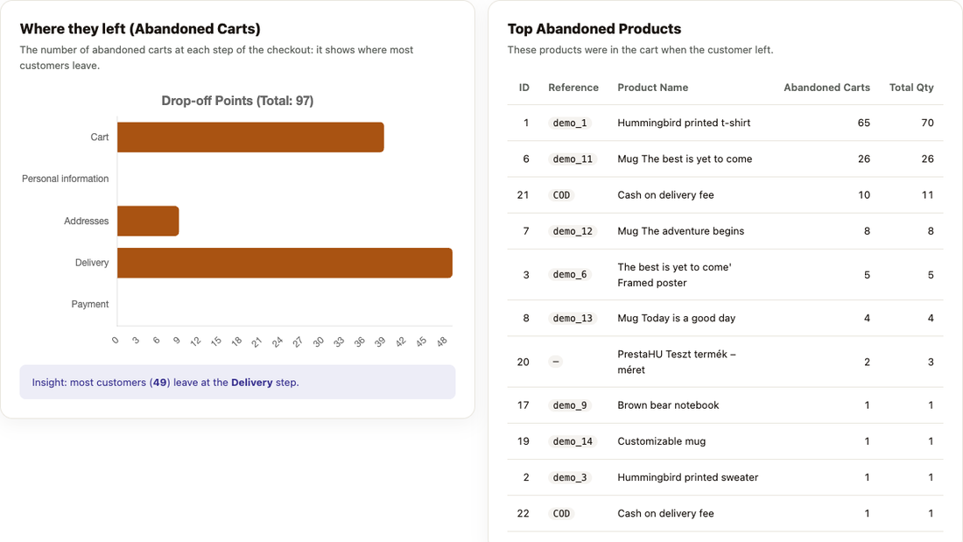Select Hummingbird printed sweater product name

tap(688, 477)
